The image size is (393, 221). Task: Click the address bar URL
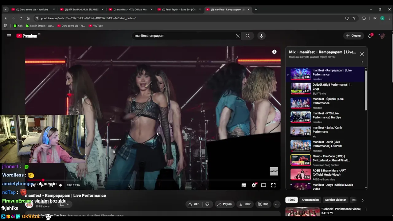coord(89,18)
